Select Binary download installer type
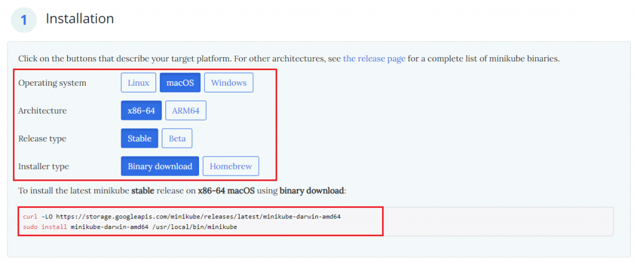Screen dimensions: 637x262 (x=160, y=166)
